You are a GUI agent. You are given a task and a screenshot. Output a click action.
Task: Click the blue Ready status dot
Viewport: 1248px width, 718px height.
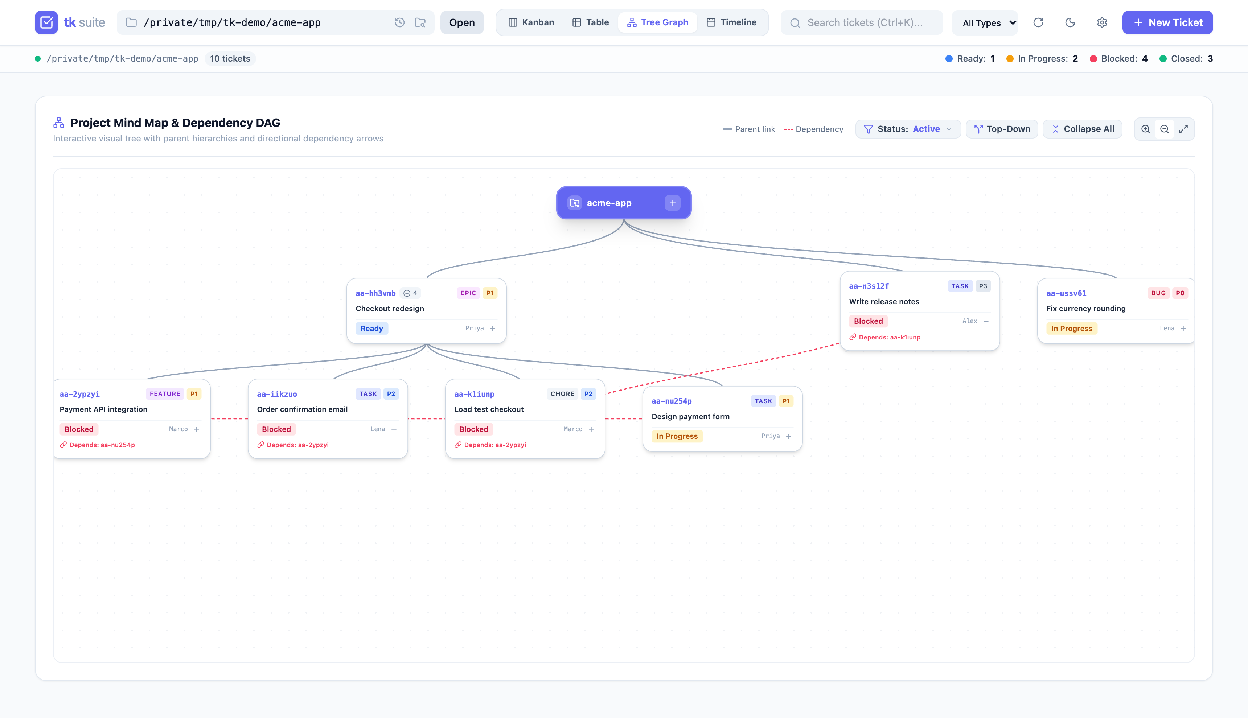point(949,59)
